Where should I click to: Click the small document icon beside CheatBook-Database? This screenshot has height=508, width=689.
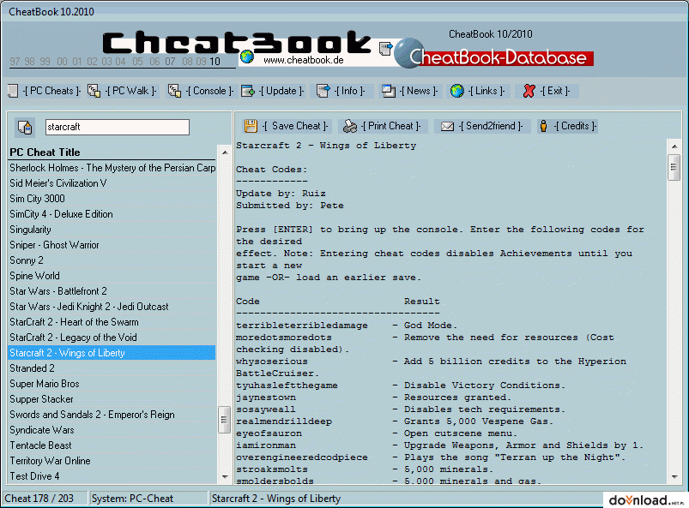[385, 48]
